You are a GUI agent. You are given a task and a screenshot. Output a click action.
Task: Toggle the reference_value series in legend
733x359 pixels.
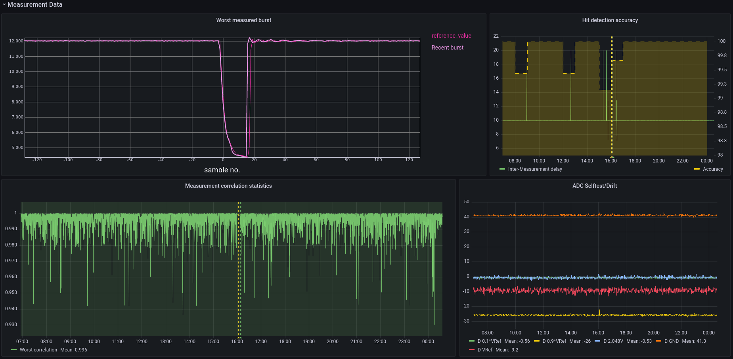click(x=451, y=36)
